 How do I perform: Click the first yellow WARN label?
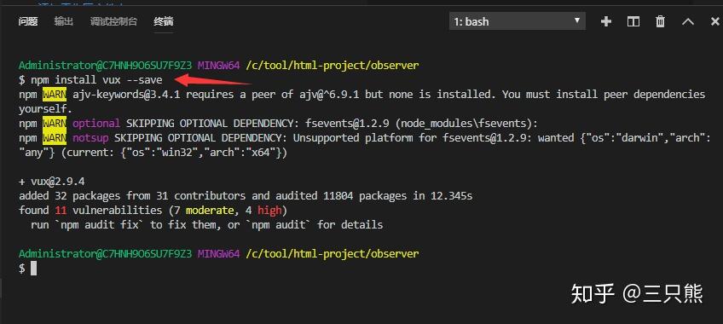55,95
